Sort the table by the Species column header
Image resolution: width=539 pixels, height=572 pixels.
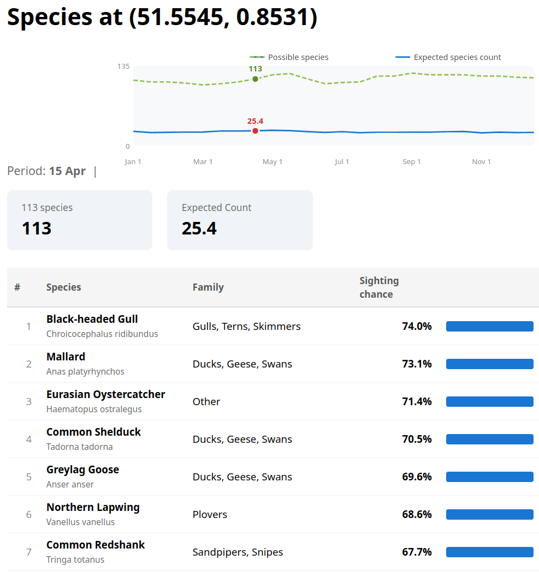[63, 287]
